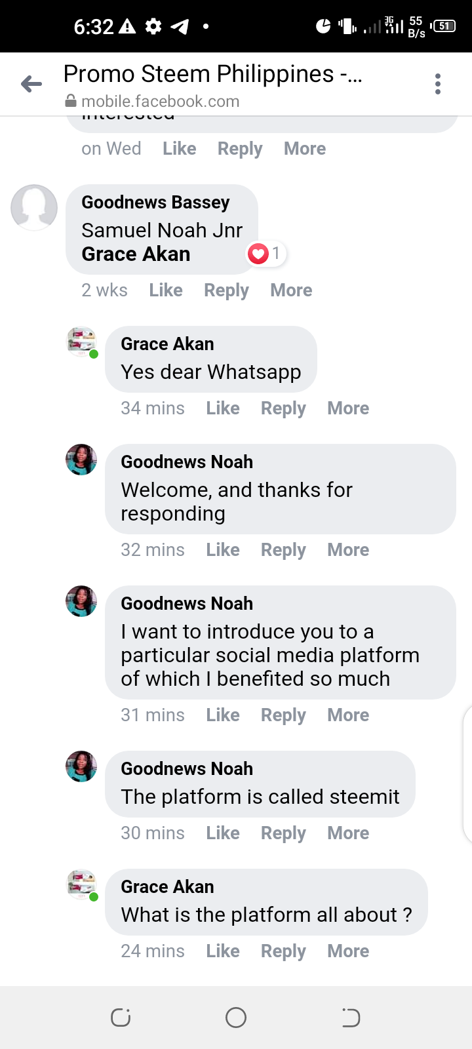Screen dimensions: 472x1049
Task: Tap the lock icon beside the URL
Action: [x=71, y=102]
